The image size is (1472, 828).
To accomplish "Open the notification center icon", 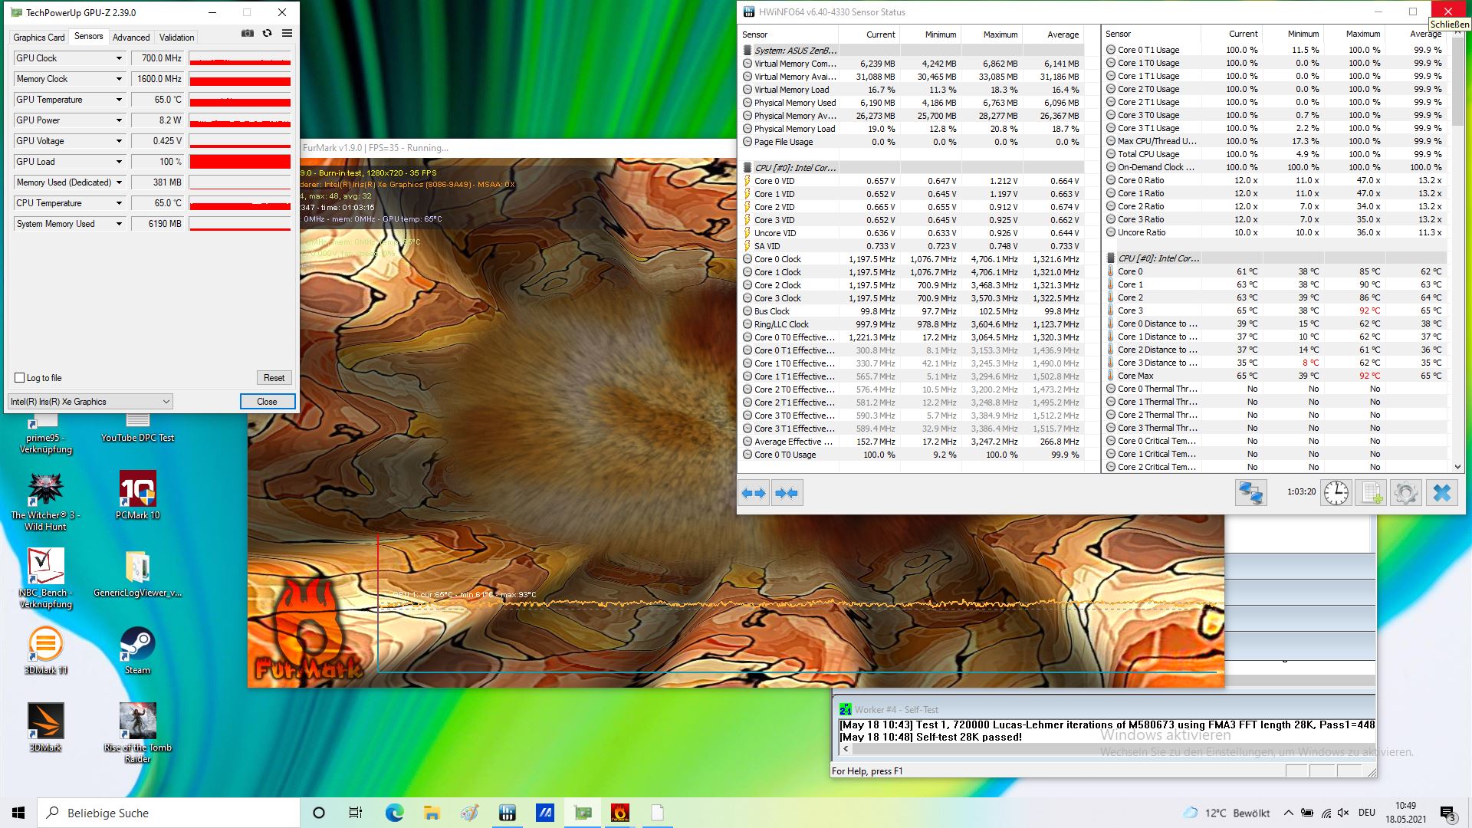I will (1447, 813).
